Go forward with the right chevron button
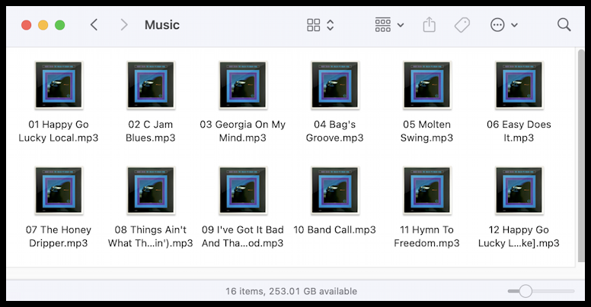The image size is (591, 307). tap(123, 25)
